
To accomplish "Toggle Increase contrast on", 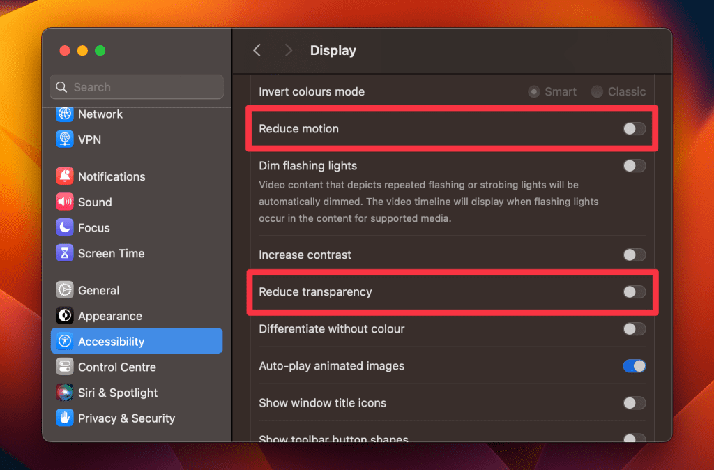I will point(634,255).
